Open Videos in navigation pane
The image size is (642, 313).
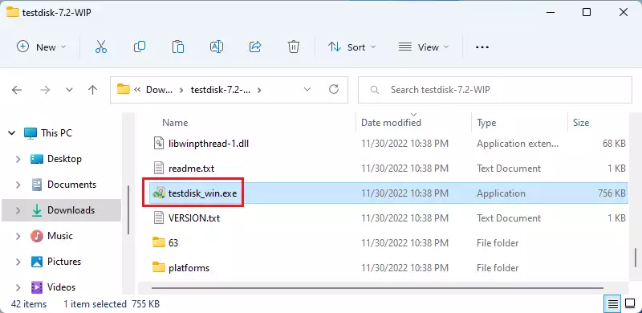[62, 287]
